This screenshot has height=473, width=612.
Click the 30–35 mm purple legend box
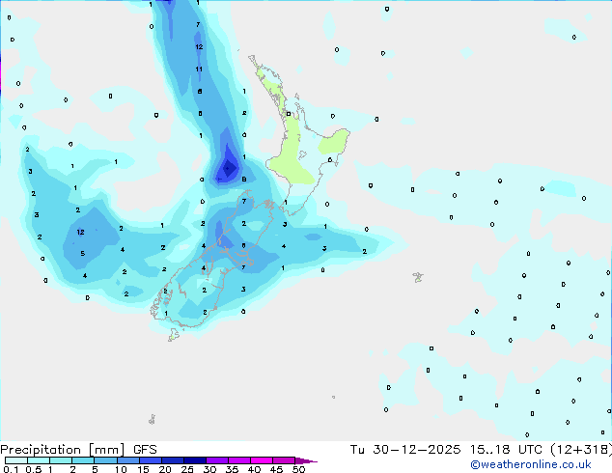[x=216, y=460]
